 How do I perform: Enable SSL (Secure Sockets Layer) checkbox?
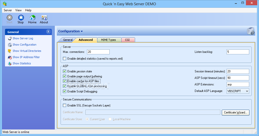coord(65,105)
